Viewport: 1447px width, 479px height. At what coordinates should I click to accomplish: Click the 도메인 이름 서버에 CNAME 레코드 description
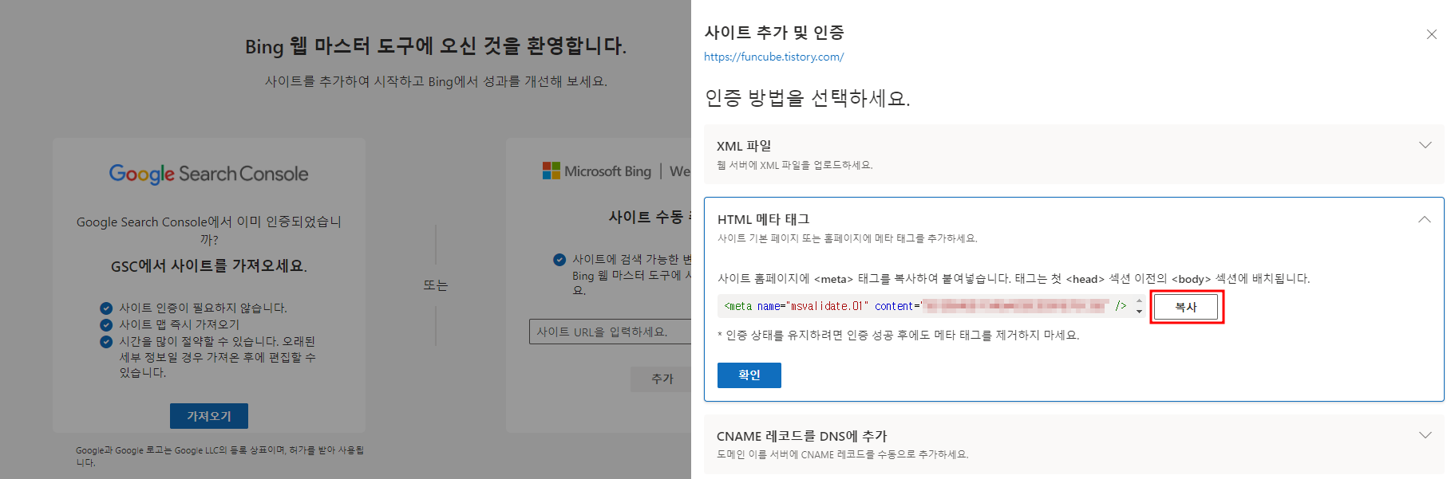pos(842,454)
